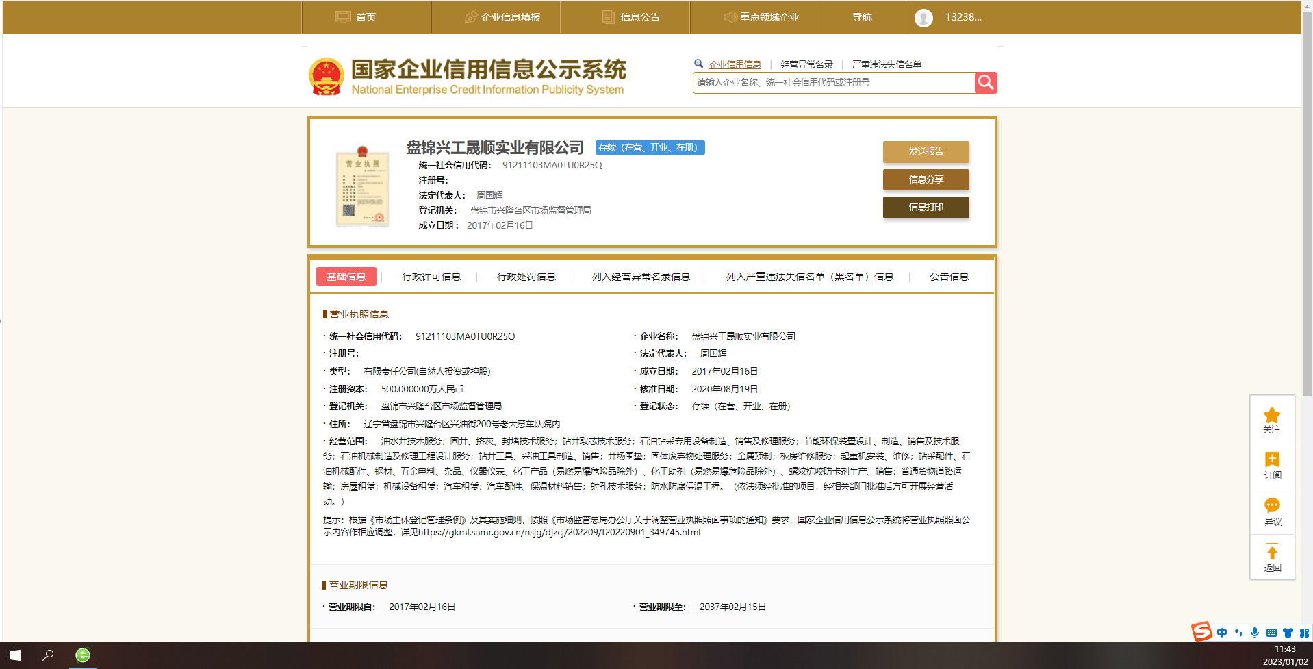This screenshot has height=669, width=1313.
Task: Click the company type 有限责任公司(自然人投资或控股)
Action: [x=427, y=371]
